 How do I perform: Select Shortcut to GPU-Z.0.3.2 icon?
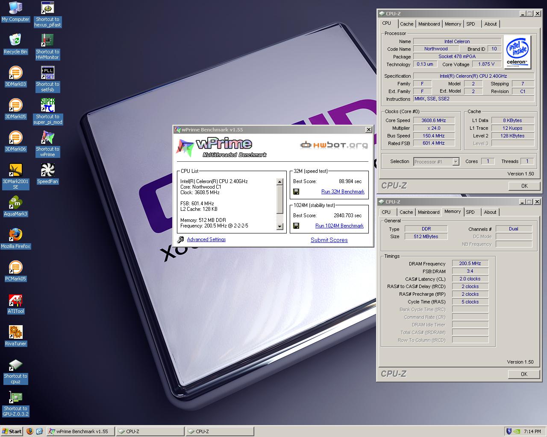click(15, 404)
